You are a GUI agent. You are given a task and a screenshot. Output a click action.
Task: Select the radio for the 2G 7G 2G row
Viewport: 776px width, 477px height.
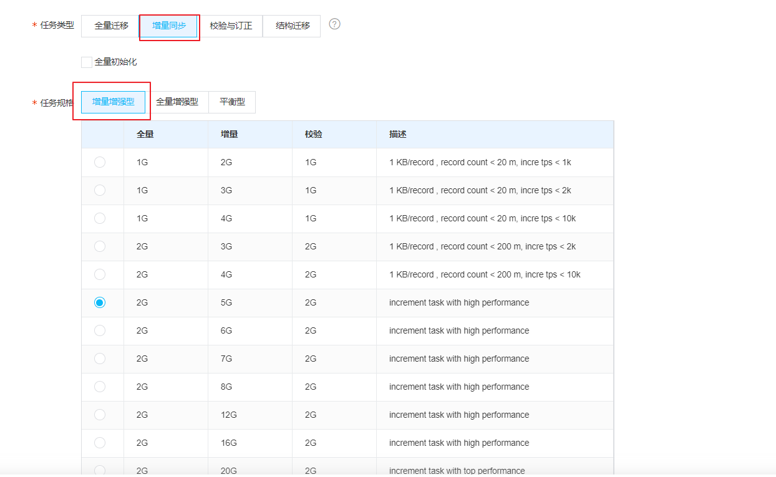(100, 359)
